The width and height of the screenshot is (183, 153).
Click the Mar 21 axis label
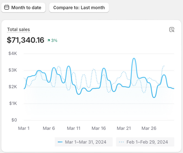[x=124, y=128]
